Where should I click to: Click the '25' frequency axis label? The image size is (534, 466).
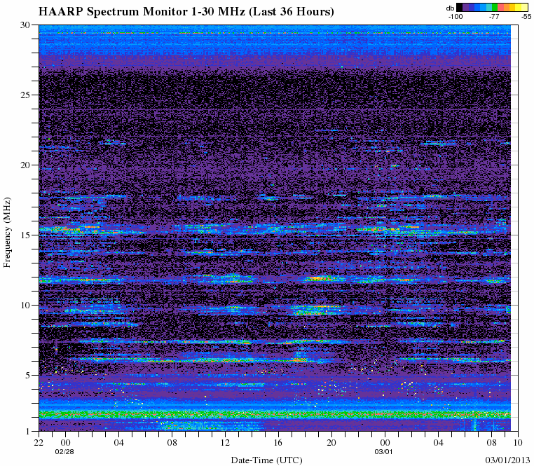pyautogui.click(x=26, y=95)
